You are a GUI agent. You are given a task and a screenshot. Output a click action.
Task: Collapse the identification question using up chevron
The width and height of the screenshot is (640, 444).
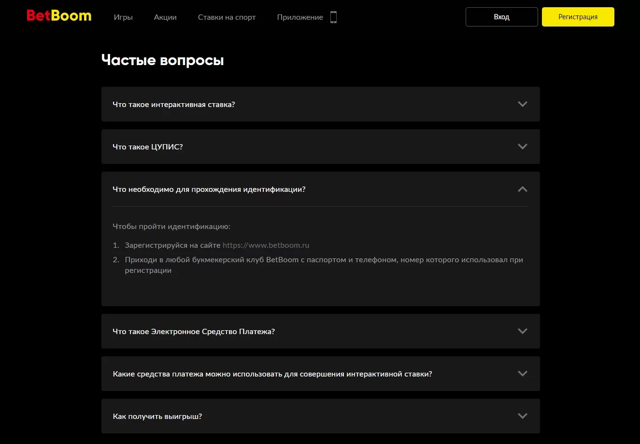522,189
